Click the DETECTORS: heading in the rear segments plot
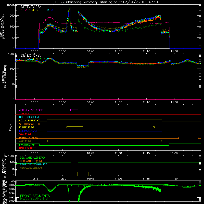The width and height of the screenshot is (204, 204). point(31,56)
